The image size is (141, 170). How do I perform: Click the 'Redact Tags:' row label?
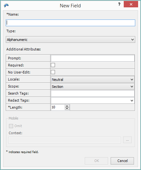click(x=19, y=100)
